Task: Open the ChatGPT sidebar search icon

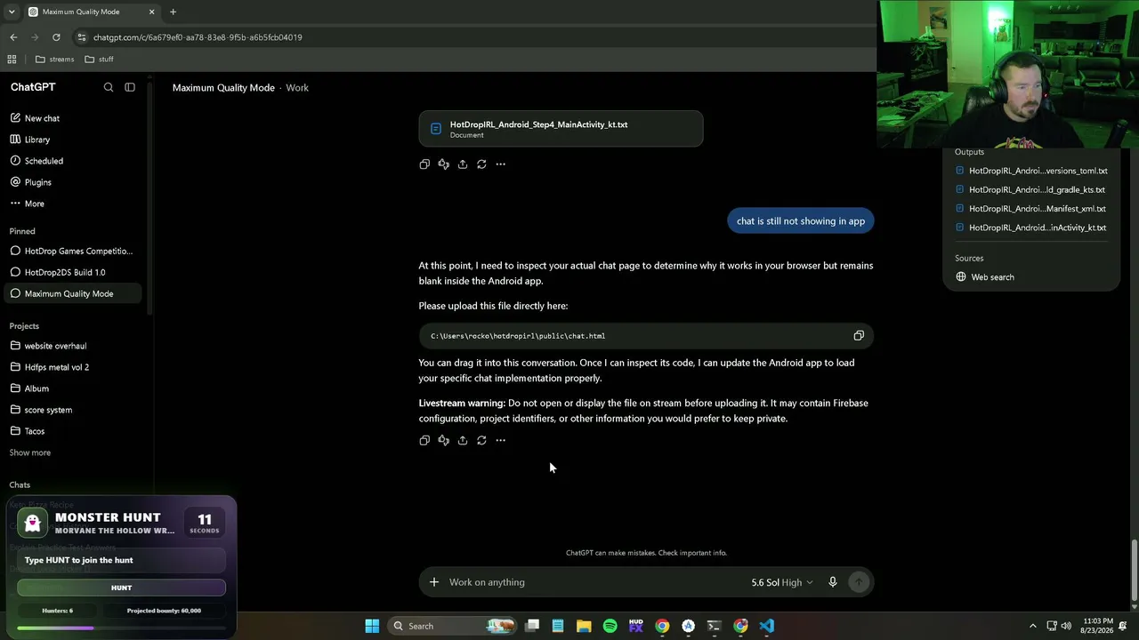Action: [x=109, y=87]
